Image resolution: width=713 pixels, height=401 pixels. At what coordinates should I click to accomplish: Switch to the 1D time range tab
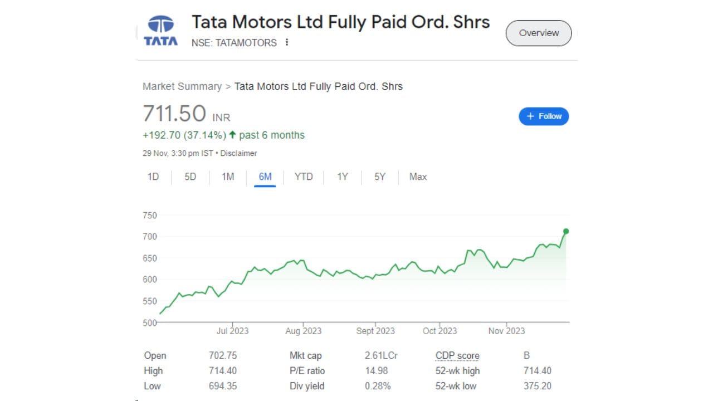click(153, 177)
